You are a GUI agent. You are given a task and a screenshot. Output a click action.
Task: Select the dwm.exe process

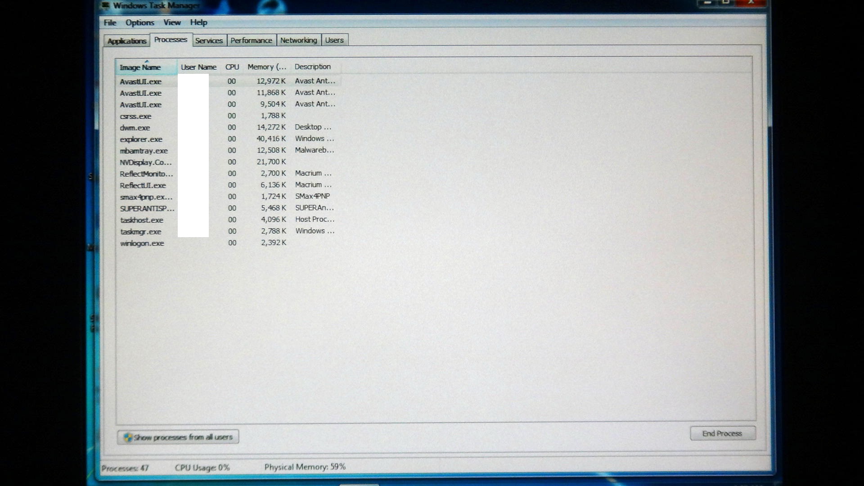pyautogui.click(x=228, y=127)
